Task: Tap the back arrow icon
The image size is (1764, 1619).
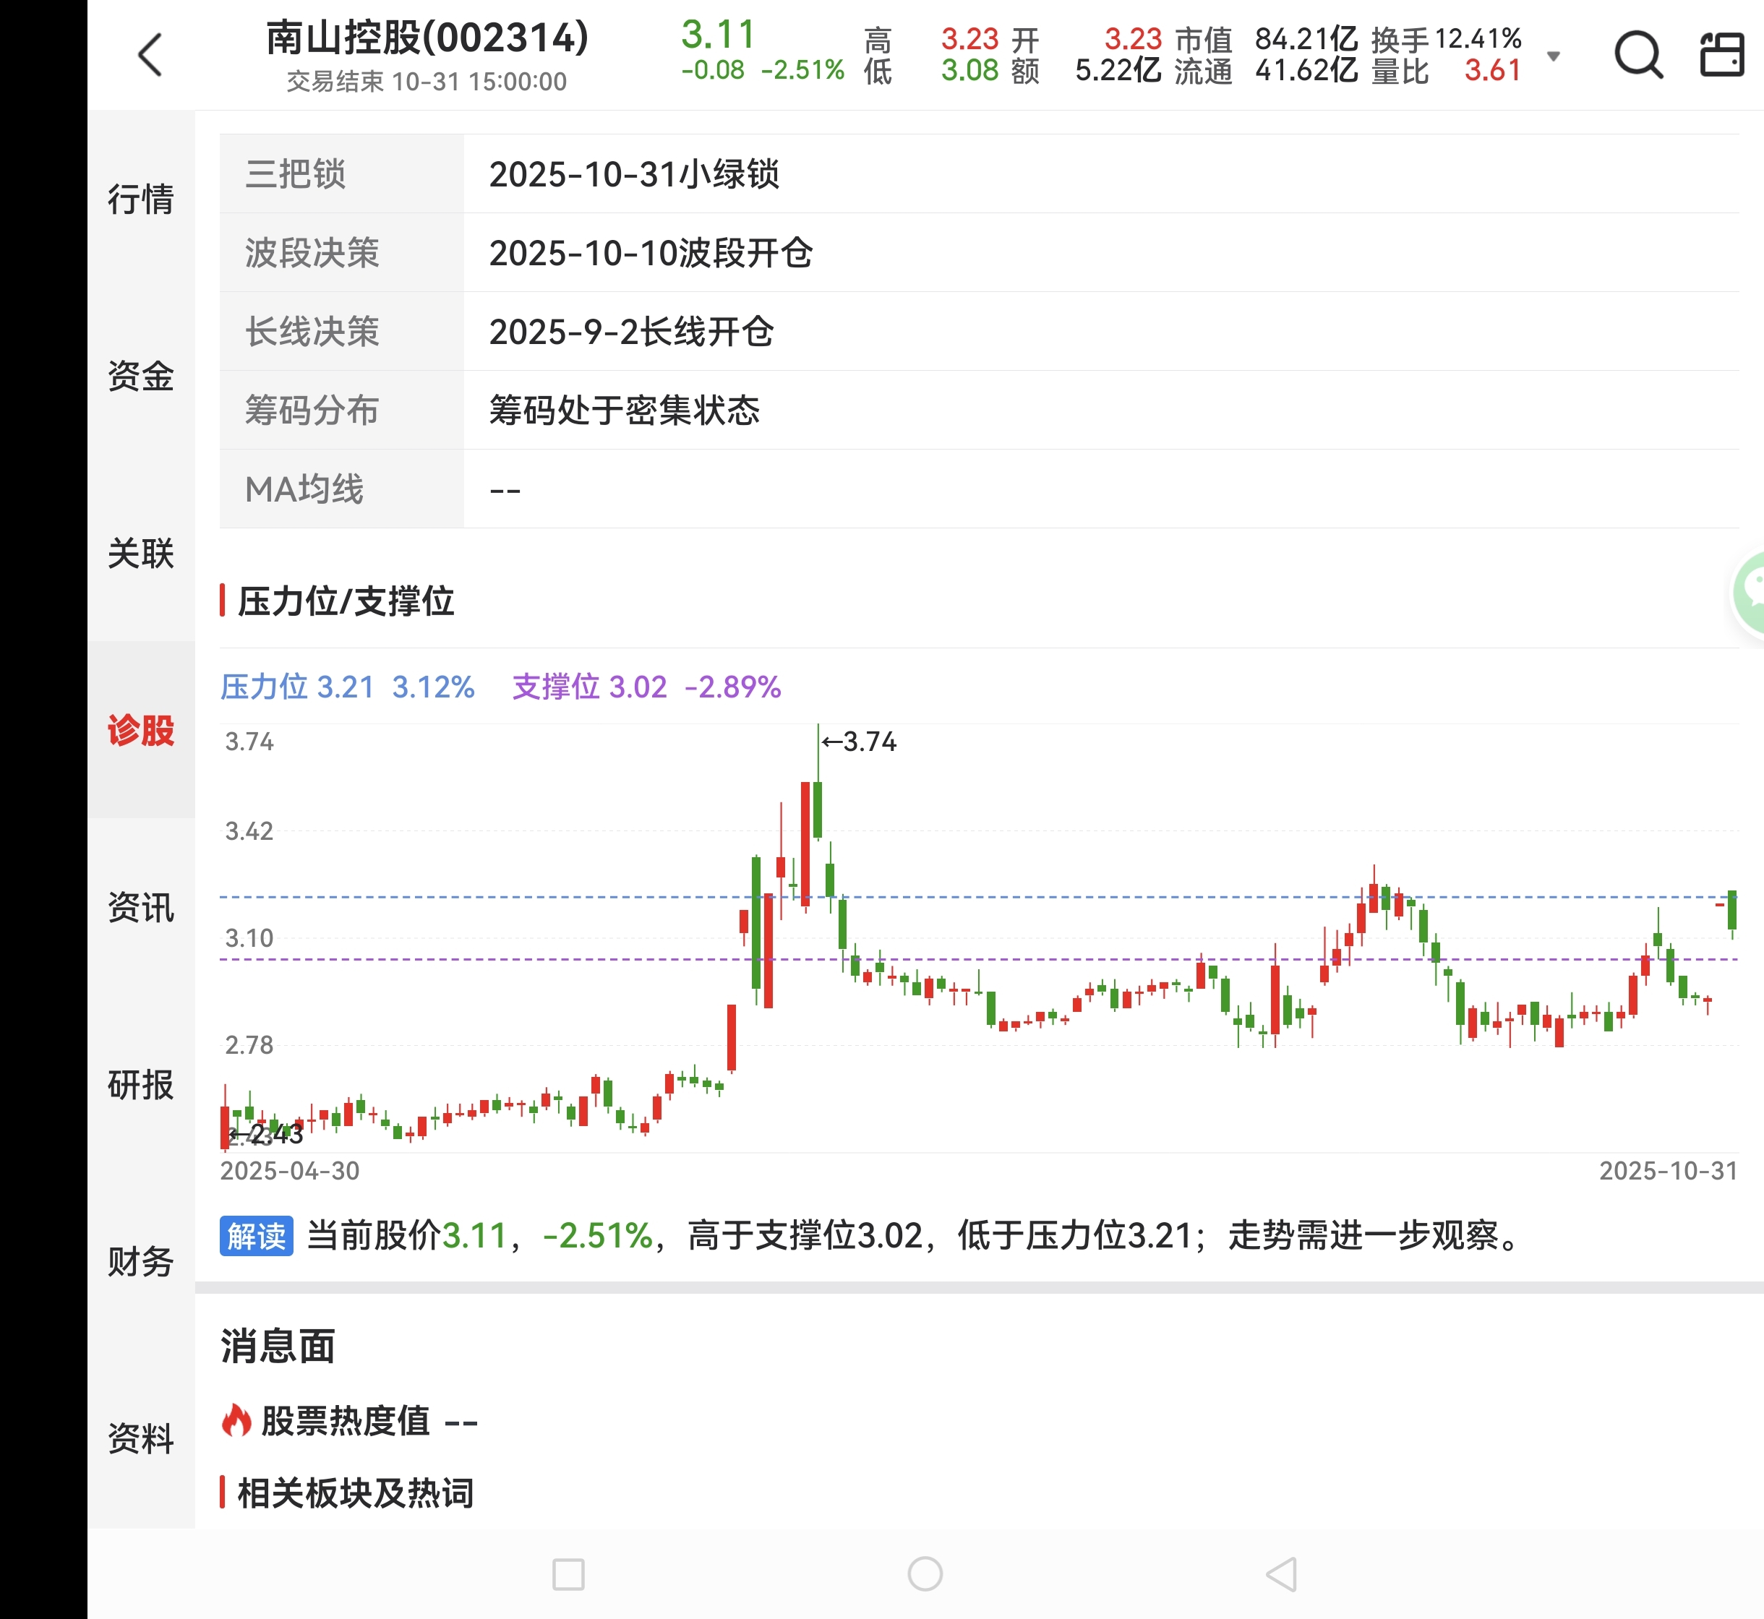Action: click(x=150, y=55)
